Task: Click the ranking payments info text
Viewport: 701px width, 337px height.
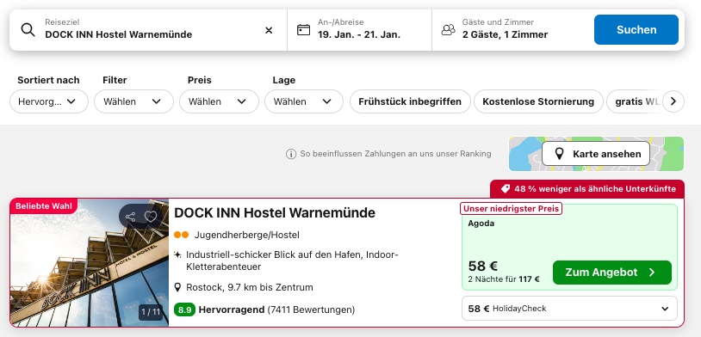Action: tap(395, 154)
